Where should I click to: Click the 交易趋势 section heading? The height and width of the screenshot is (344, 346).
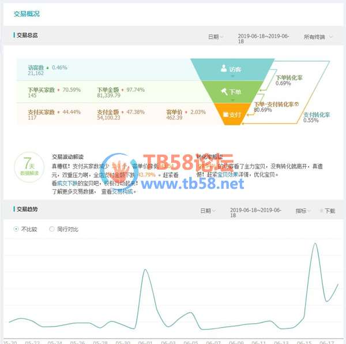point(27,209)
